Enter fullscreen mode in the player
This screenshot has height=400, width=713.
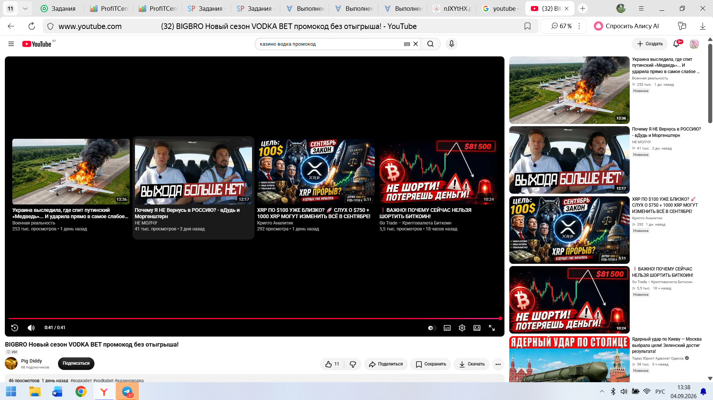click(492, 328)
